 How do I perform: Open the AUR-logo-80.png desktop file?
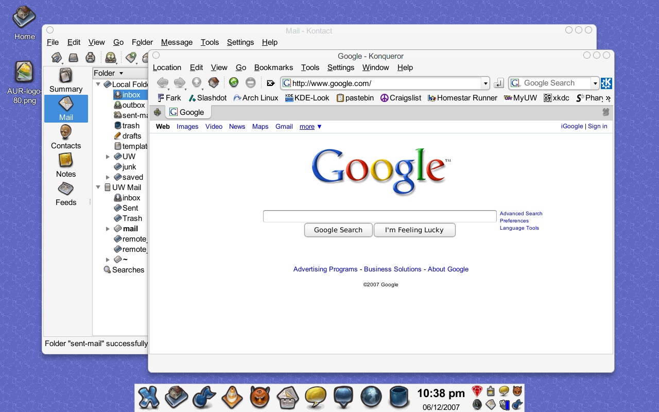tap(24, 82)
